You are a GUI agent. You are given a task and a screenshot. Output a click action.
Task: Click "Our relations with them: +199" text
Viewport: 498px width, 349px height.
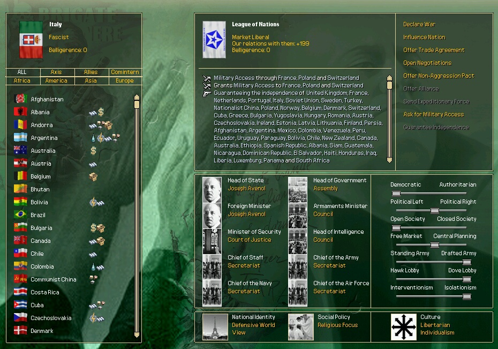coord(270,43)
